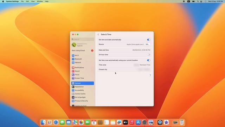
Task: Open Spotlight search from the menu bar
Action: click(198, 1)
